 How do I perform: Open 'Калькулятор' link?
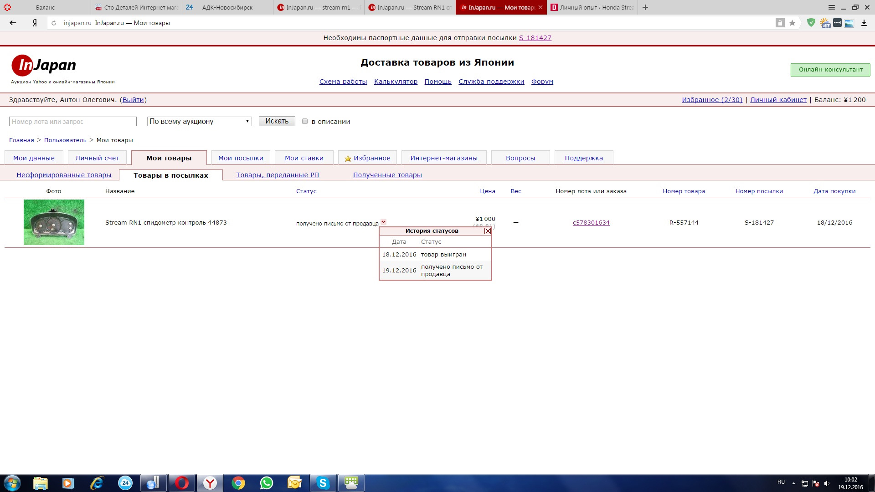(396, 82)
